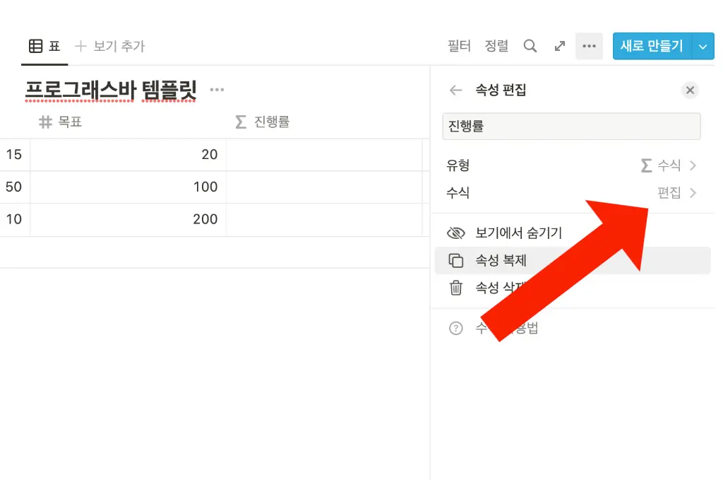Screen dimensions: 723x480
Task: Click the help question mark icon
Action: 456,329
